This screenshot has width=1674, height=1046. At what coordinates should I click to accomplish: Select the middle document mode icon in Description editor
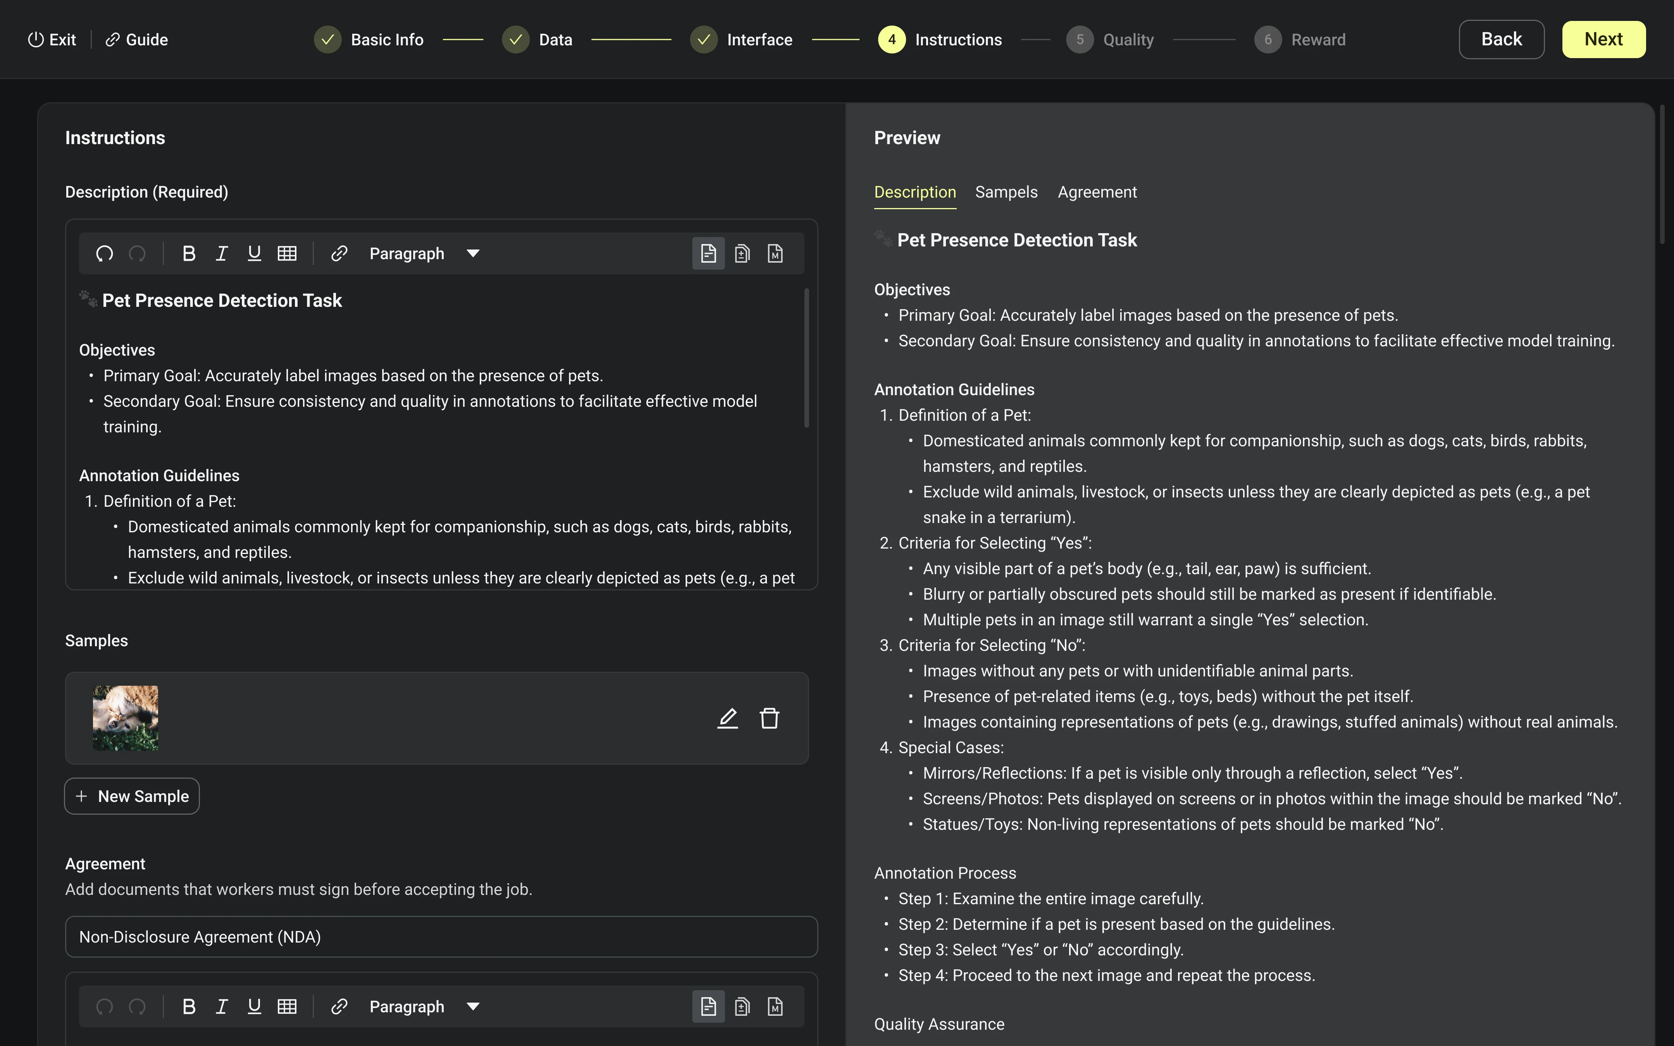pyautogui.click(x=742, y=254)
